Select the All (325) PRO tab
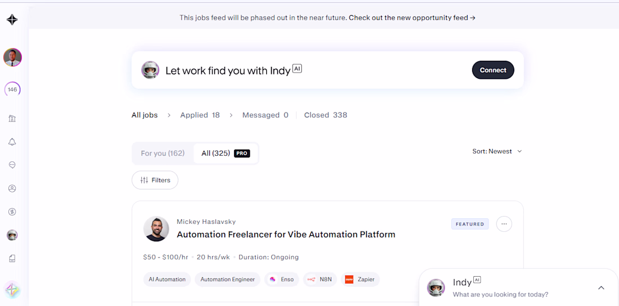The width and height of the screenshot is (619, 306). pos(225,153)
